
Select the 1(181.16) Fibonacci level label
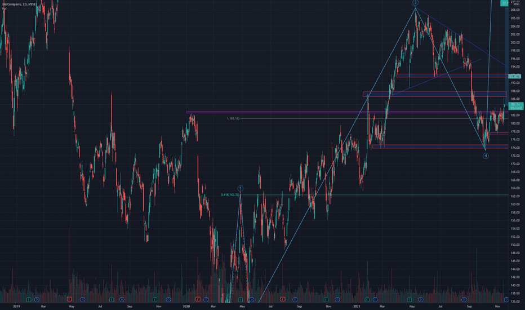pos(233,118)
